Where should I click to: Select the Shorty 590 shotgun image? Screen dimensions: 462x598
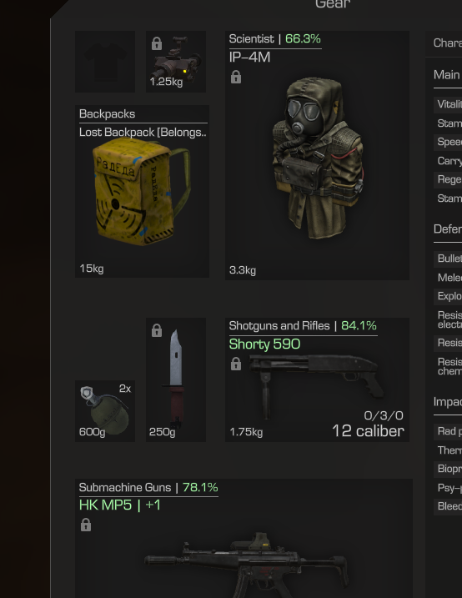pos(317,385)
